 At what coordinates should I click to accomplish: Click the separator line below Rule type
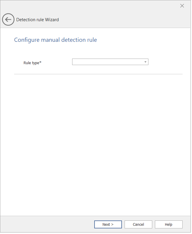coord(98,74)
